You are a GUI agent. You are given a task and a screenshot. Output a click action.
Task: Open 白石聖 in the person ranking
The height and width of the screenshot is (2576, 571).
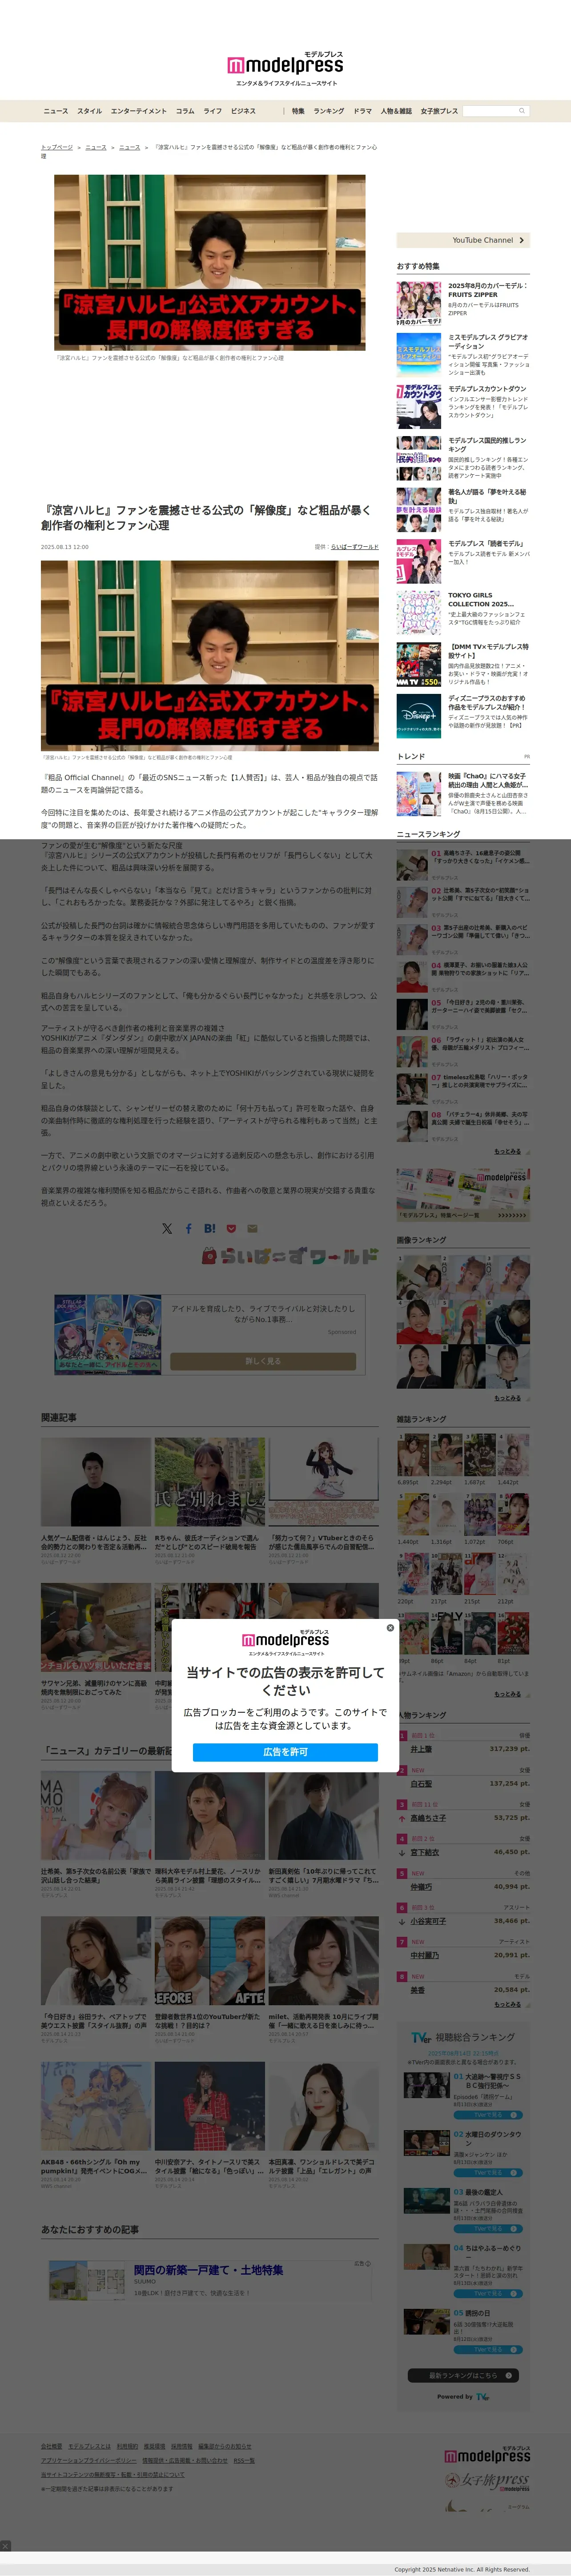tap(421, 1784)
